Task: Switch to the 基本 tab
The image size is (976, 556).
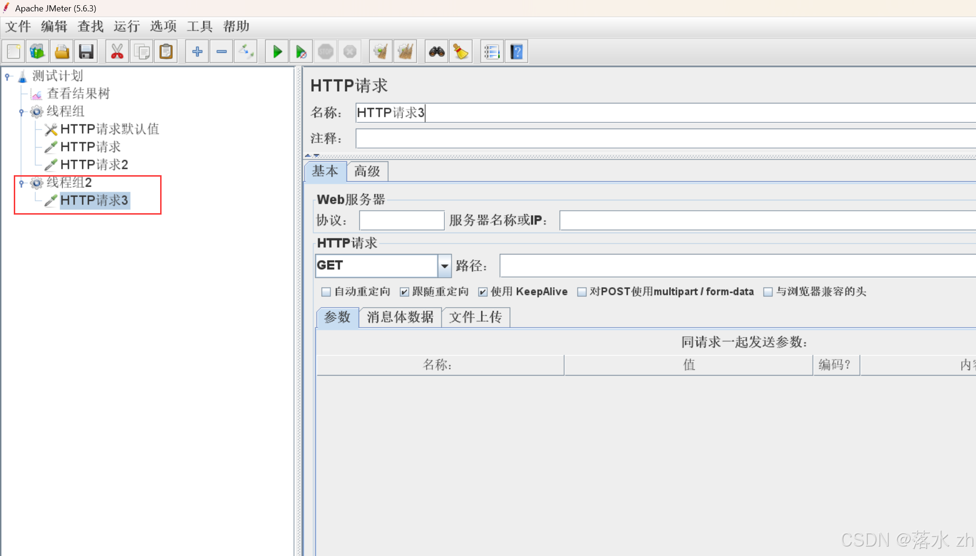Action: click(x=325, y=171)
